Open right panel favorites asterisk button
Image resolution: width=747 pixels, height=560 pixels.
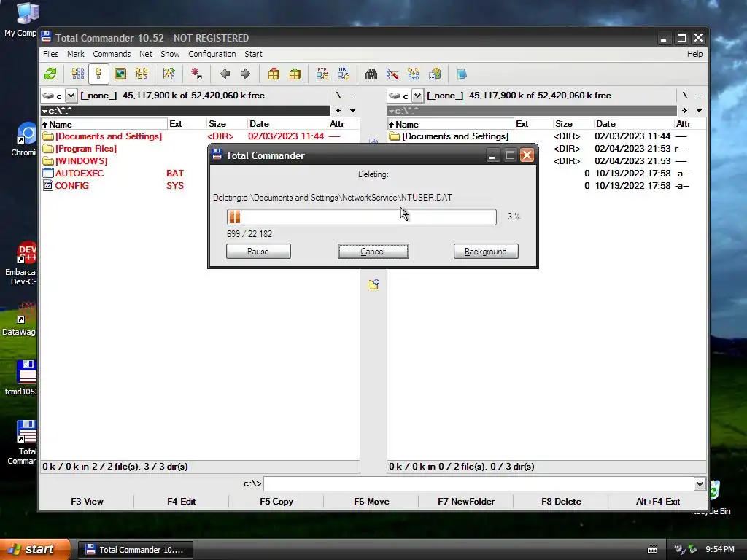point(684,111)
